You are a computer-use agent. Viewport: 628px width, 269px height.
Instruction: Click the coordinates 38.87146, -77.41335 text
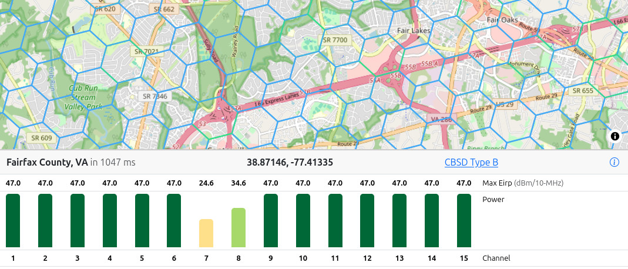click(290, 162)
